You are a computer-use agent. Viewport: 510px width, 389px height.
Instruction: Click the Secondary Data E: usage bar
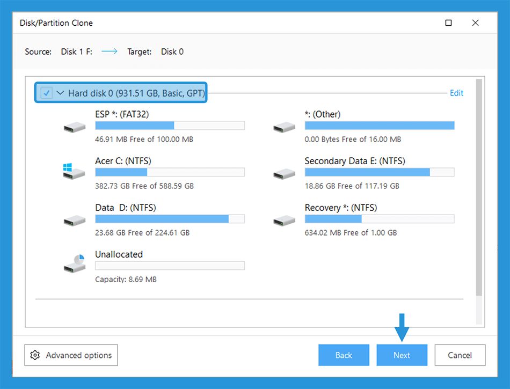(380, 172)
